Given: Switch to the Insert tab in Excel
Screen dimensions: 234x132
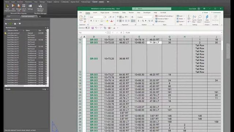Looking at the screenshot, I should 95,12.
